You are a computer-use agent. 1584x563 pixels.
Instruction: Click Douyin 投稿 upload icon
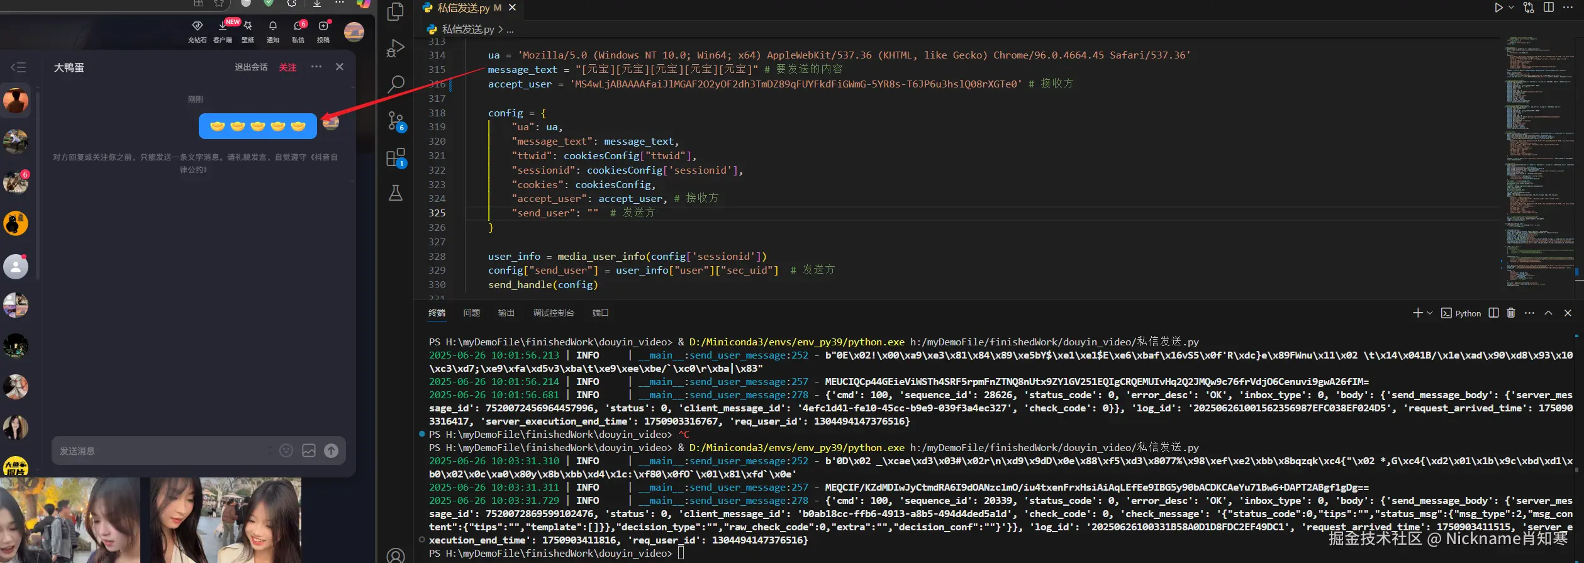[323, 31]
